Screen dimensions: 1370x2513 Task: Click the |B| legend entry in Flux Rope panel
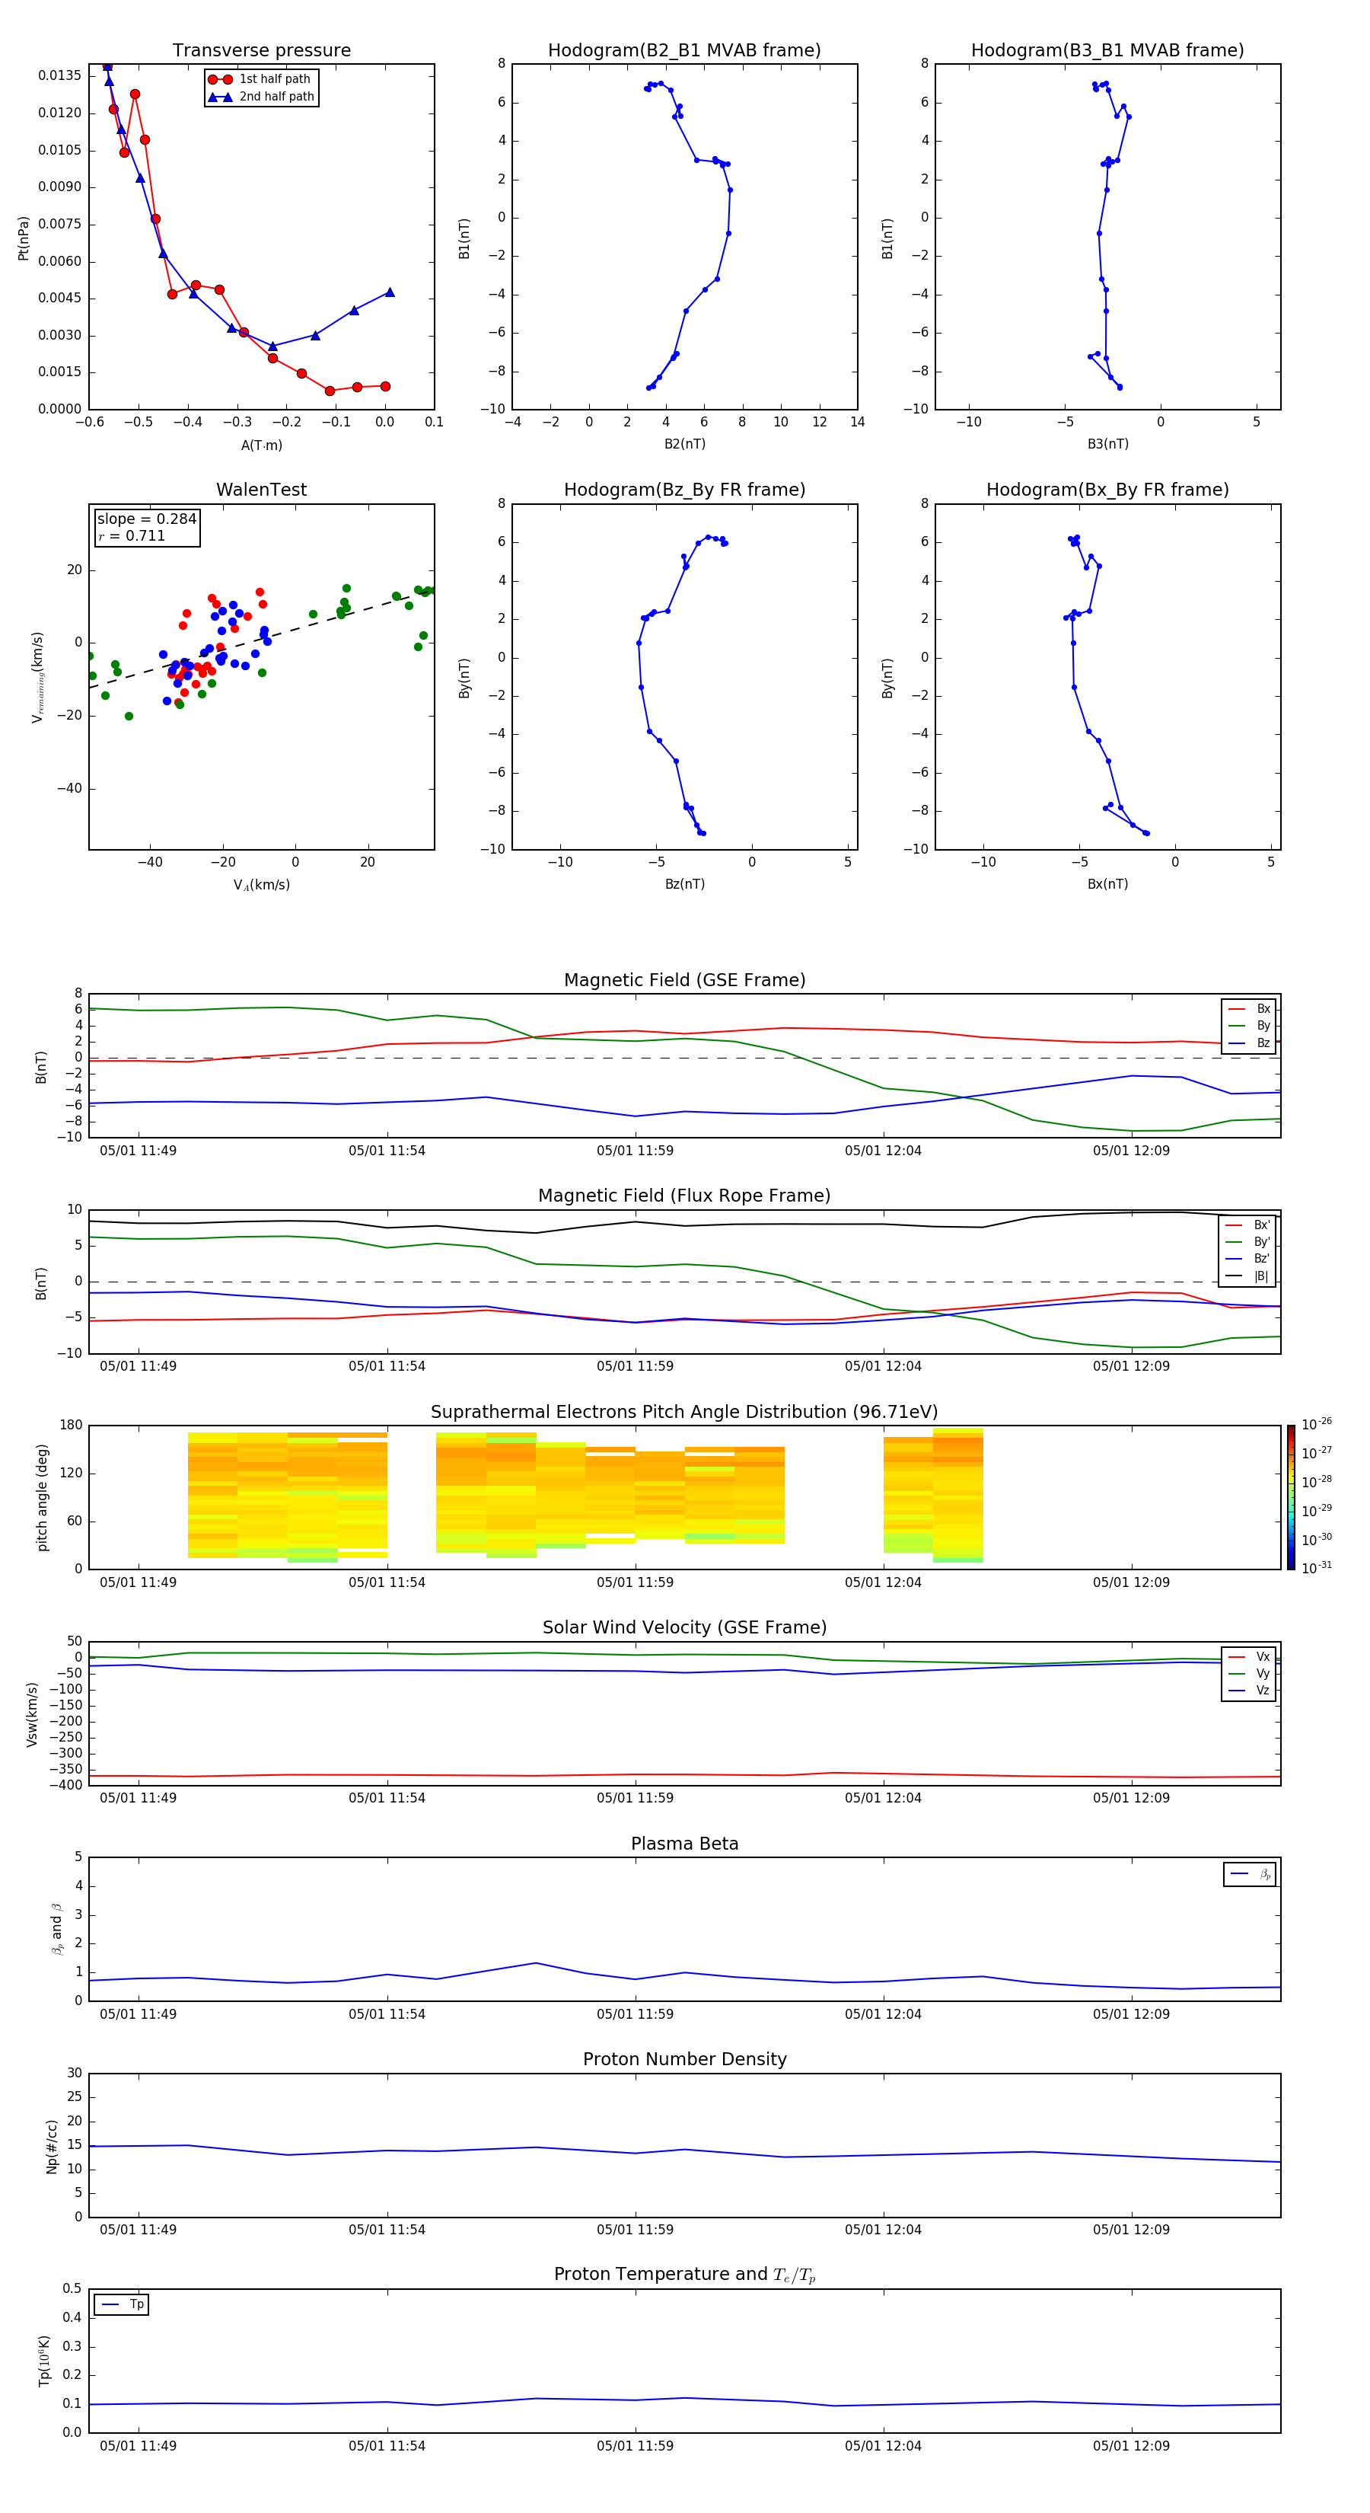1248,1276
